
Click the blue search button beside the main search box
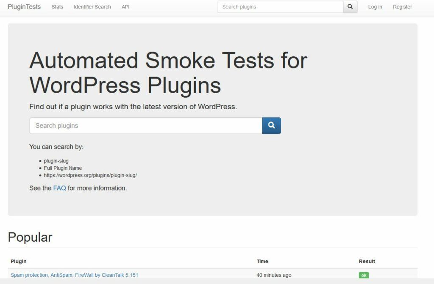pos(271,125)
